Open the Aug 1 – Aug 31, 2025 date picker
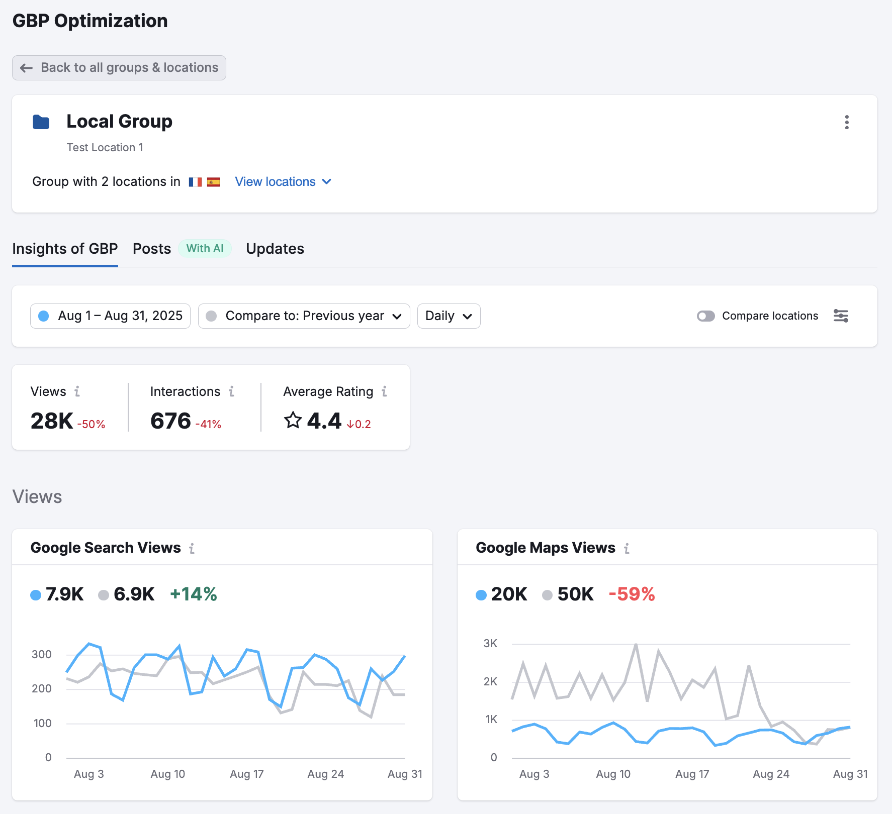The height and width of the screenshot is (814, 892). 110,316
